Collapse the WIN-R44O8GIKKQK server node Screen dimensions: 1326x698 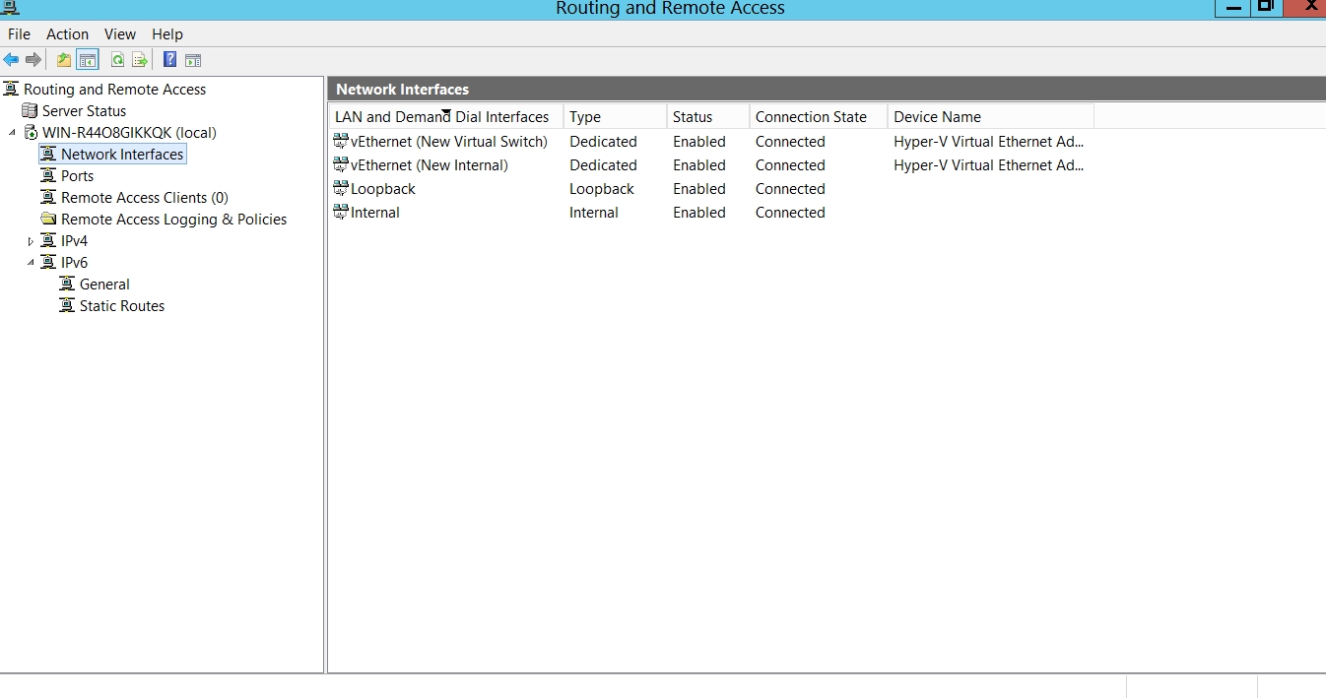[13, 133]
